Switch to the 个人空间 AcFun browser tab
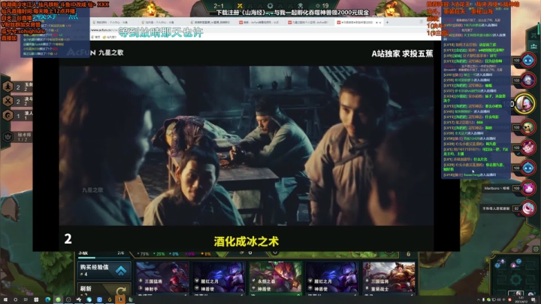This screenshot has height=304, width=541. coord(310,22)
